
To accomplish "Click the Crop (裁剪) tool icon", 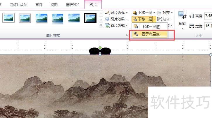I will coord(182,15).
